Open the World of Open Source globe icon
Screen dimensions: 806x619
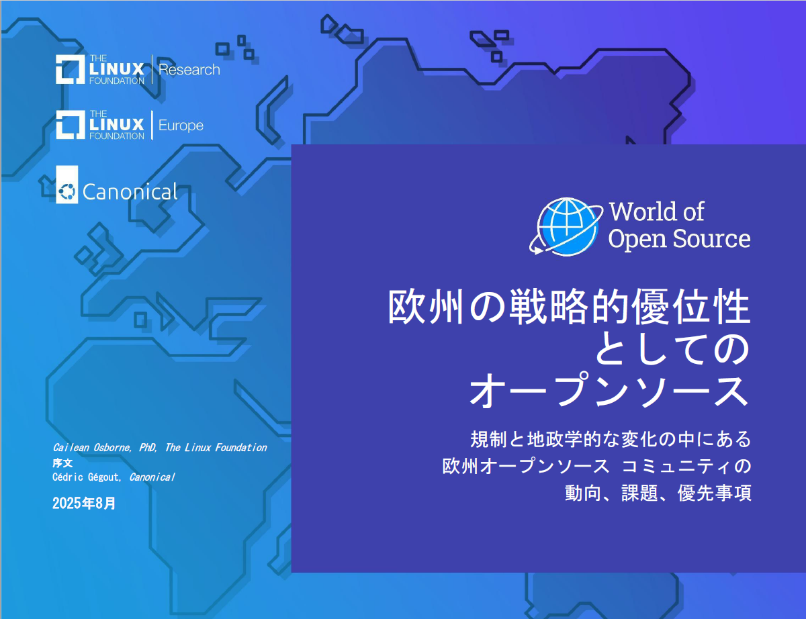567,224
